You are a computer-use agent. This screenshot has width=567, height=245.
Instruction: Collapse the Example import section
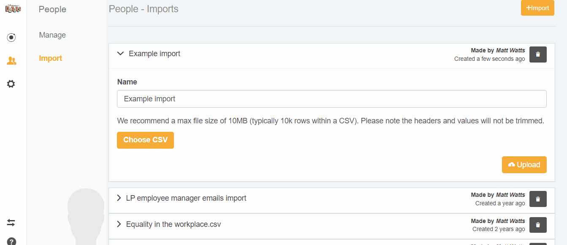click(x=120, y=54)
